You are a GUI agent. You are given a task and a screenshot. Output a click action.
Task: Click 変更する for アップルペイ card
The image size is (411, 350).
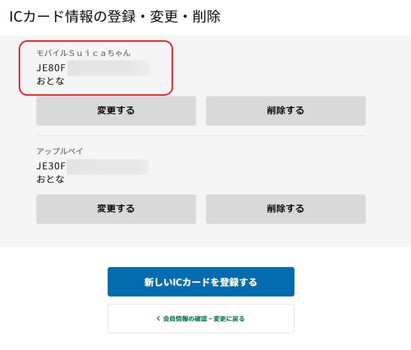(x=116, y=209)
